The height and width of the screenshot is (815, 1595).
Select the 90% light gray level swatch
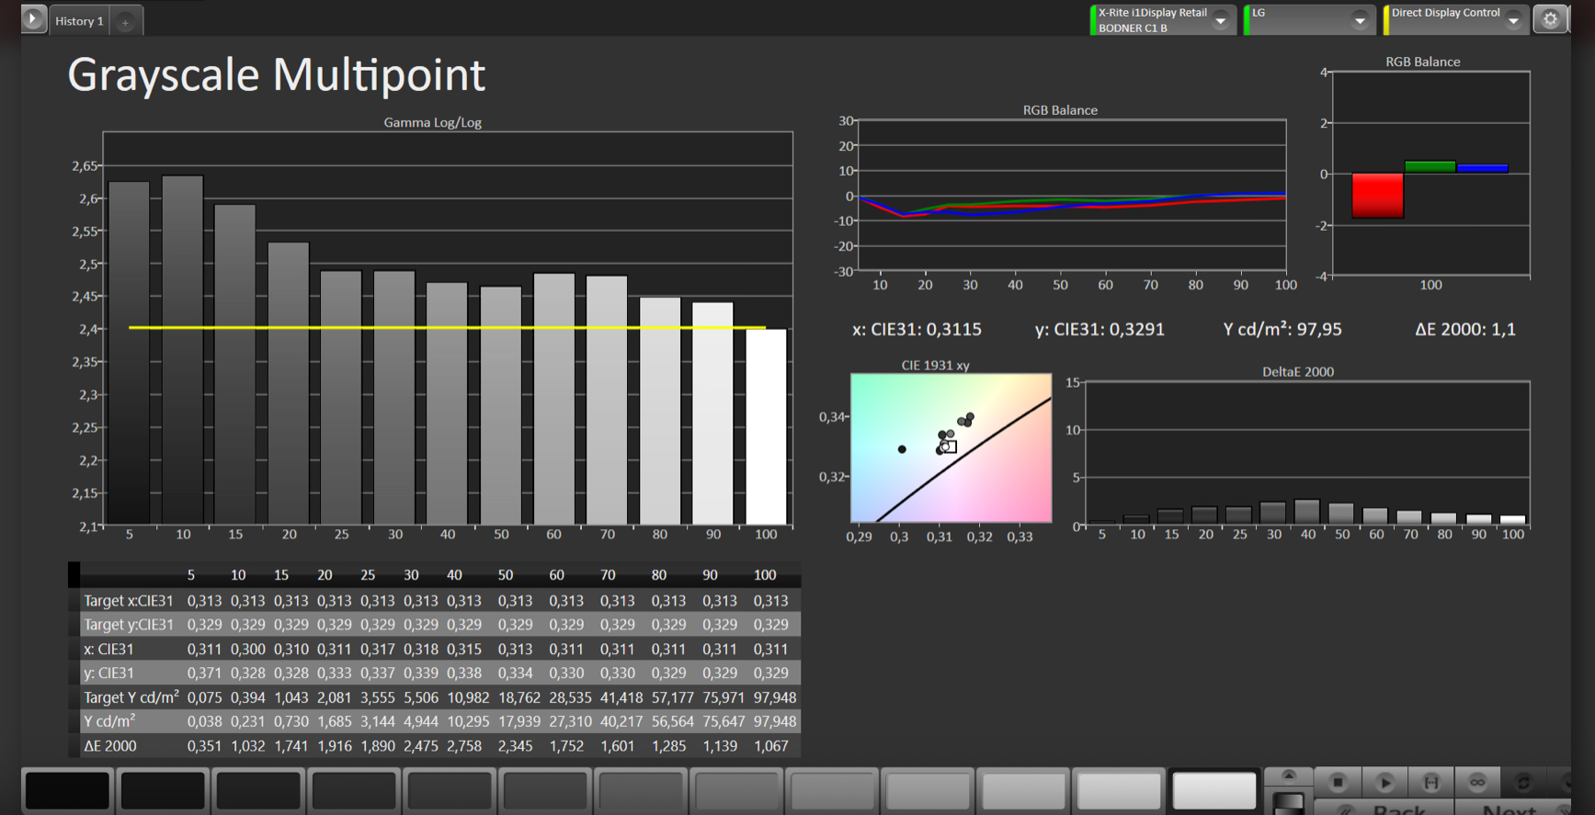pyautogui.click(x=1119, y=790)
